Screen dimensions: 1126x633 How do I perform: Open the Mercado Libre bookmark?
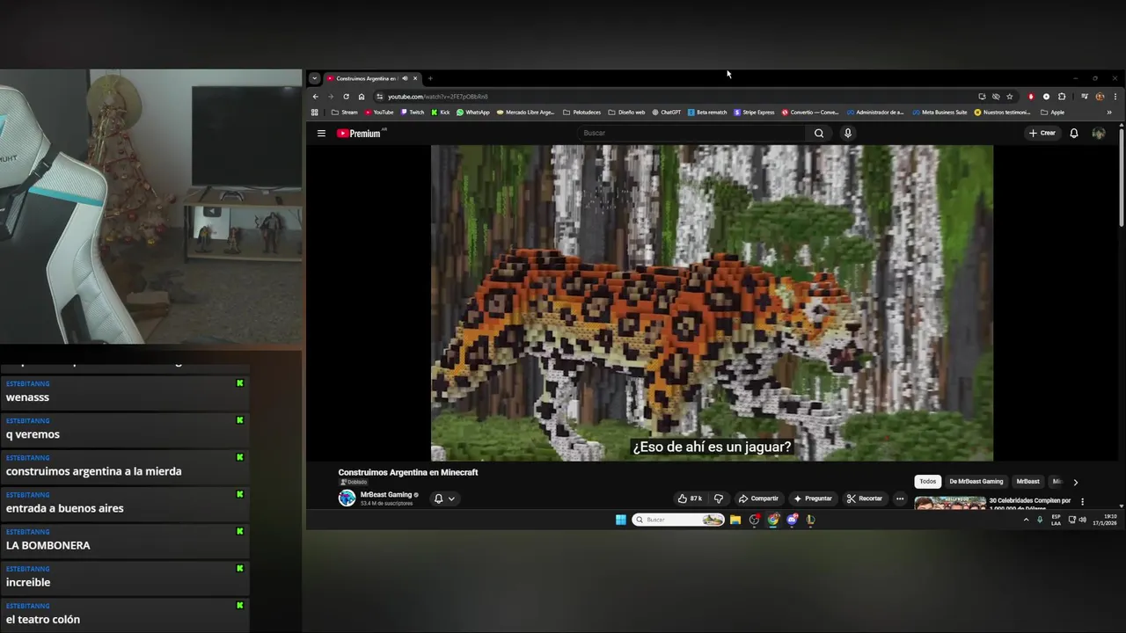point(525,113)
